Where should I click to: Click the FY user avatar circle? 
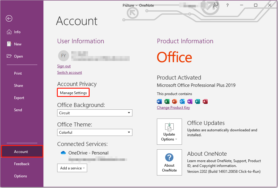point(63,56)
